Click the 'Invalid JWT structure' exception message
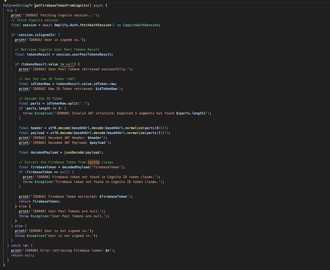330x270 pixels. click(x=131, y=113)
